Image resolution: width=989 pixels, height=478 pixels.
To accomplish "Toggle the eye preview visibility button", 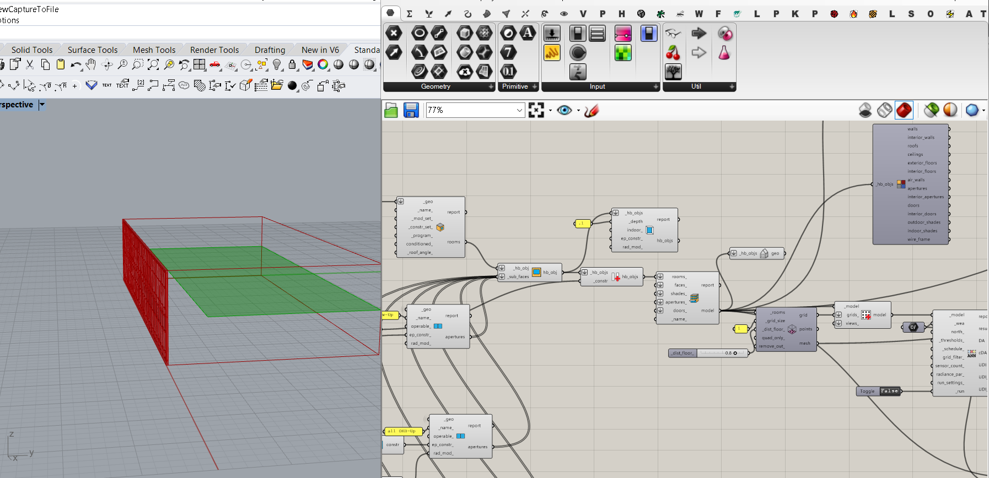I will pyautogui.click(x=564, y=110).
